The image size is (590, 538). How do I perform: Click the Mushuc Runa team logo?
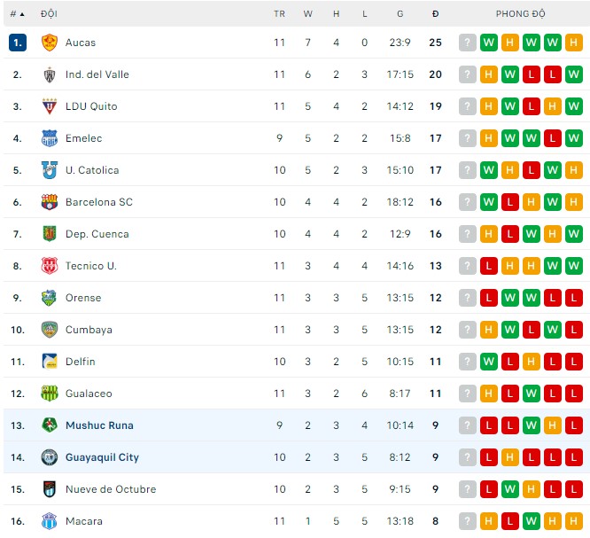coord(50,425)
